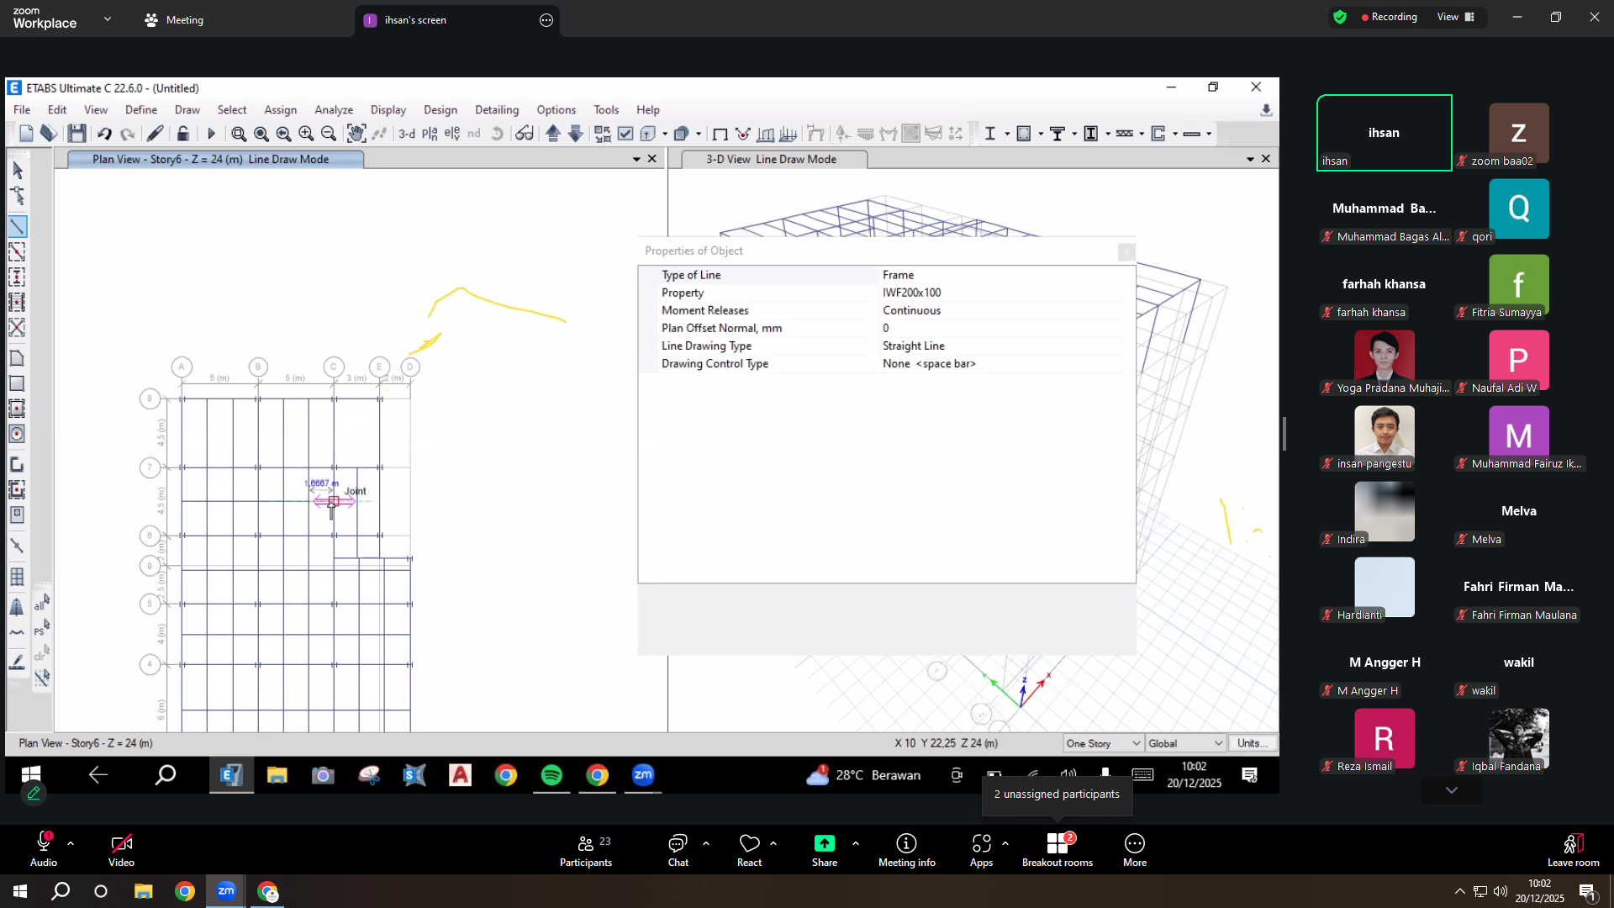1614x908 pixels.
Task: Open the Zoom View layout button
Action: 1456,17
